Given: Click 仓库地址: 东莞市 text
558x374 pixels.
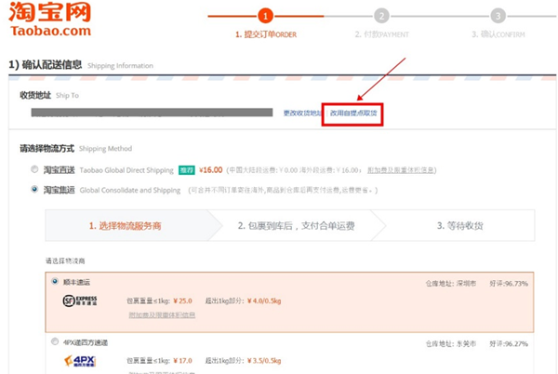Looking at the screenshot, I should click(x=450, y=344).
